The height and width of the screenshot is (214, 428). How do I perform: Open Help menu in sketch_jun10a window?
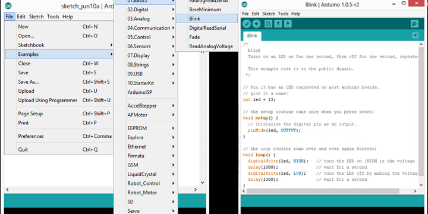pyautogui.click(x=67, y=17)
